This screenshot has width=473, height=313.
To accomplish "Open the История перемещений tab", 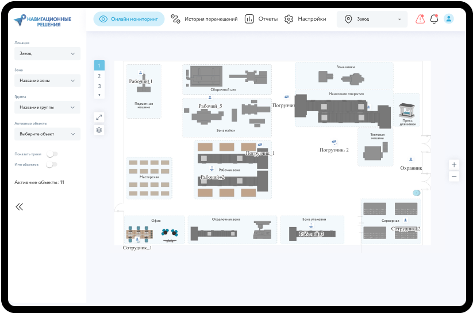I will tap(204, 19).
